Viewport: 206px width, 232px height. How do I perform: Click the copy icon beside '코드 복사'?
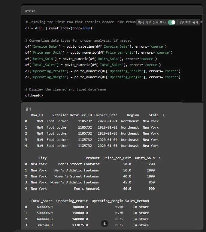182,22
